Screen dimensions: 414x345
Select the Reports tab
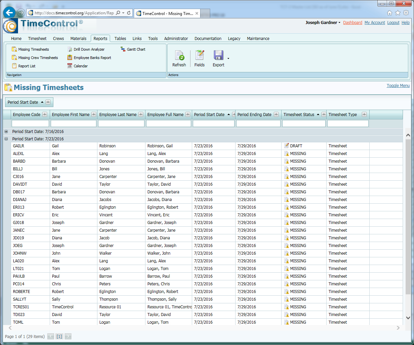click(100, 39)
